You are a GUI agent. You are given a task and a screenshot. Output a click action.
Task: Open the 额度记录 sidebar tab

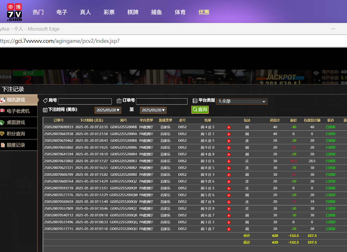pyautogui.click(x=16, y=145)
